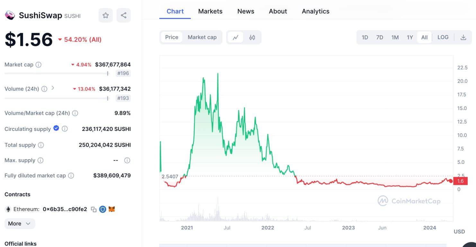Show Total supply info icon
The image size is (476, 247).
[41, 145]
